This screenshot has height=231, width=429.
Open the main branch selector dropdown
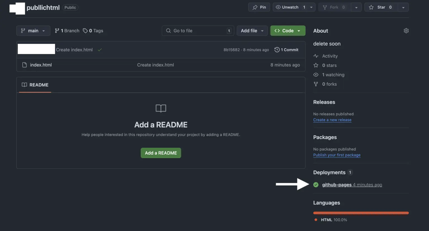click(x=33, y=30)
